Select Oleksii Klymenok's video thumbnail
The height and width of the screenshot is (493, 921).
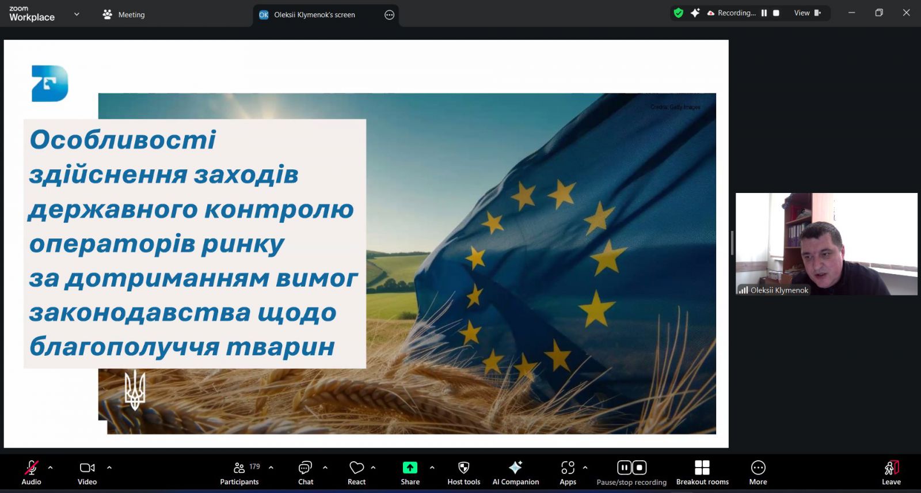pyautogui.click(x=826, y=244)
